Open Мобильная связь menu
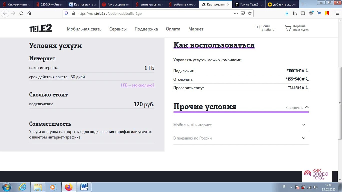The image size is (342, 192). [84, 29]
